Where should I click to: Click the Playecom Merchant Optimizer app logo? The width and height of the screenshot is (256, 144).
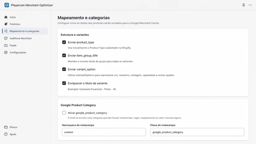pyautogui.click(x=7, y=5)
